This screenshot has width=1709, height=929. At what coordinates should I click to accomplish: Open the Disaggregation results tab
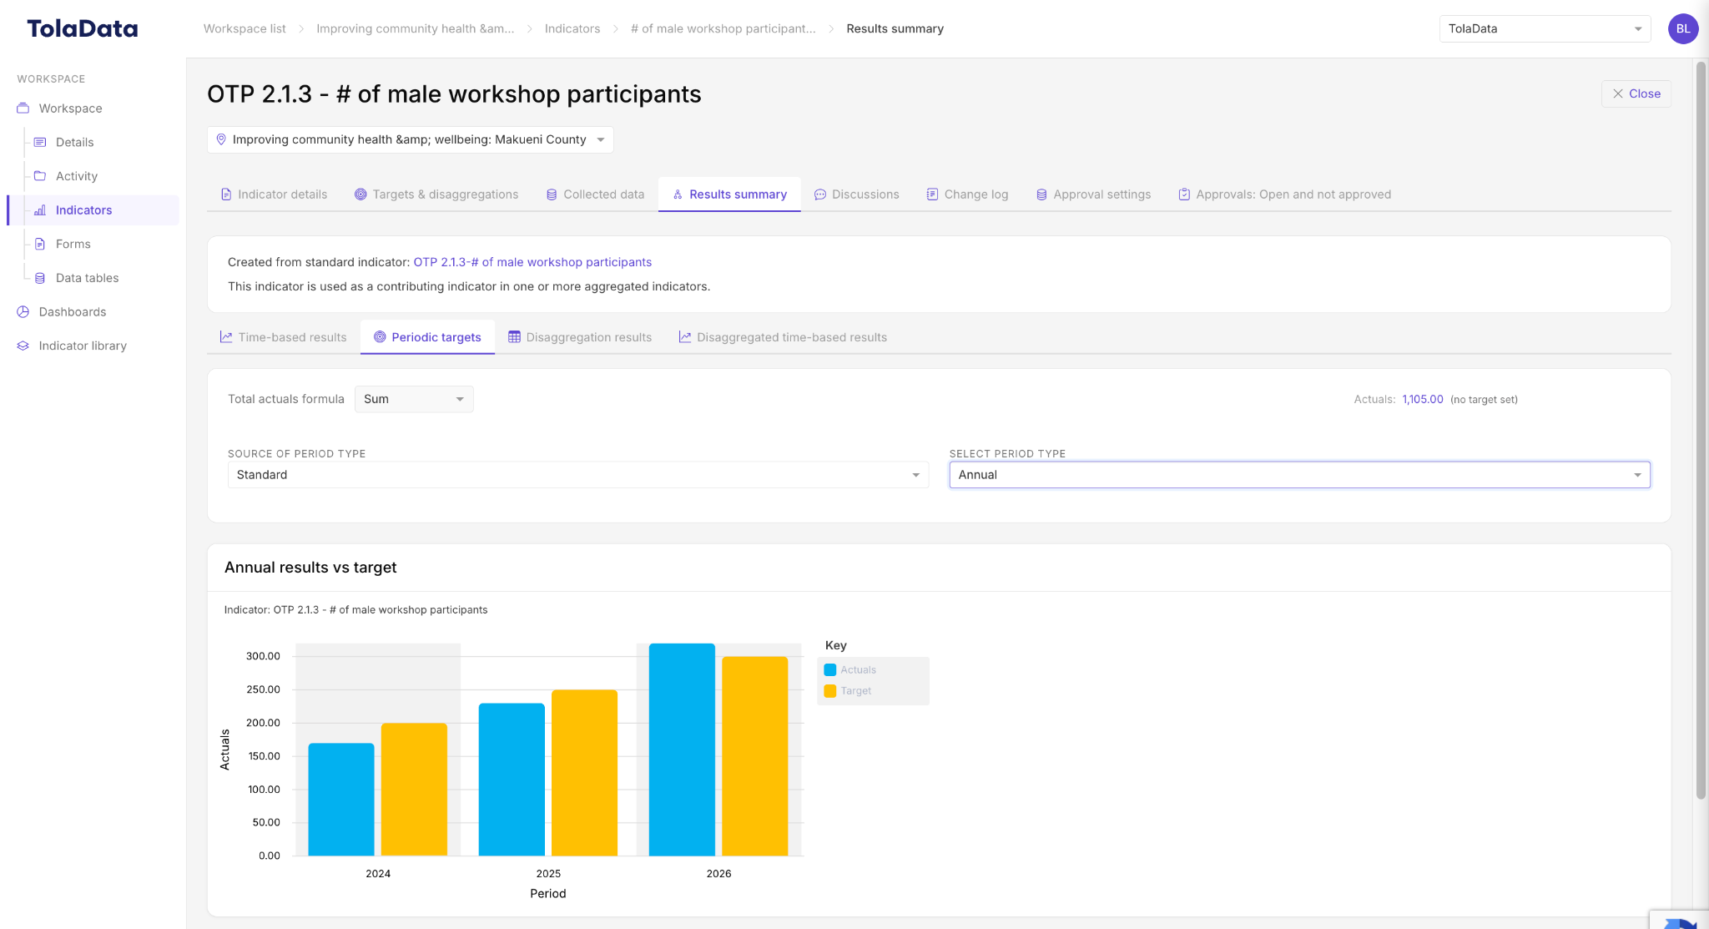tap(580, 337)
